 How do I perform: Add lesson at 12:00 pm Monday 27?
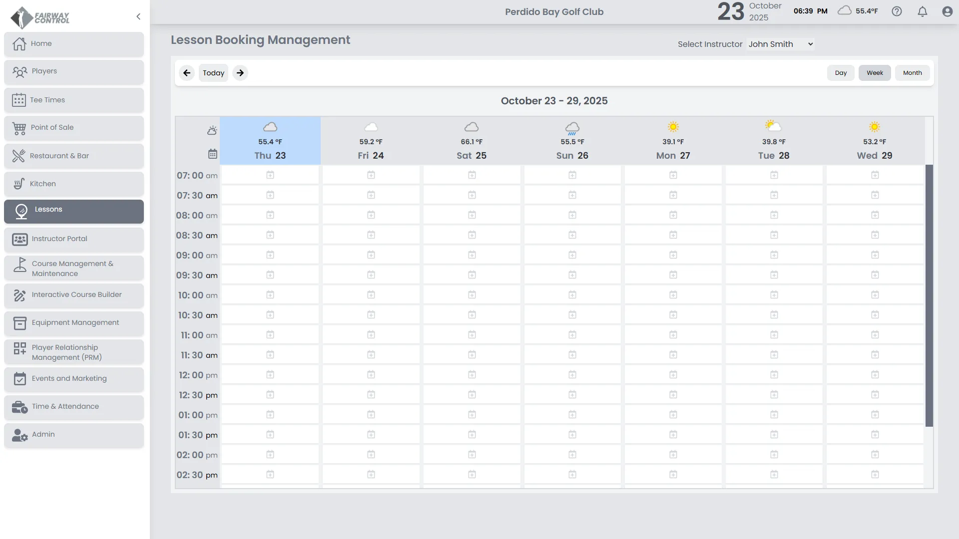pos(673,375)
